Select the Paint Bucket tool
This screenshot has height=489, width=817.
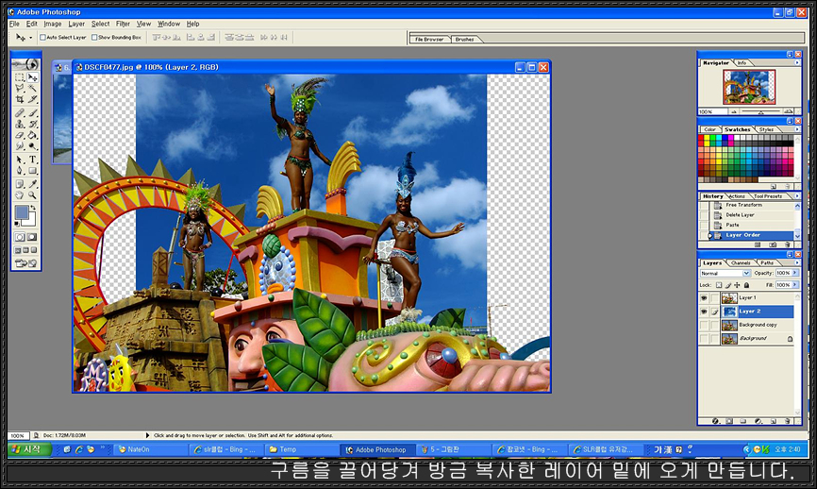click(x=32, y=135)
